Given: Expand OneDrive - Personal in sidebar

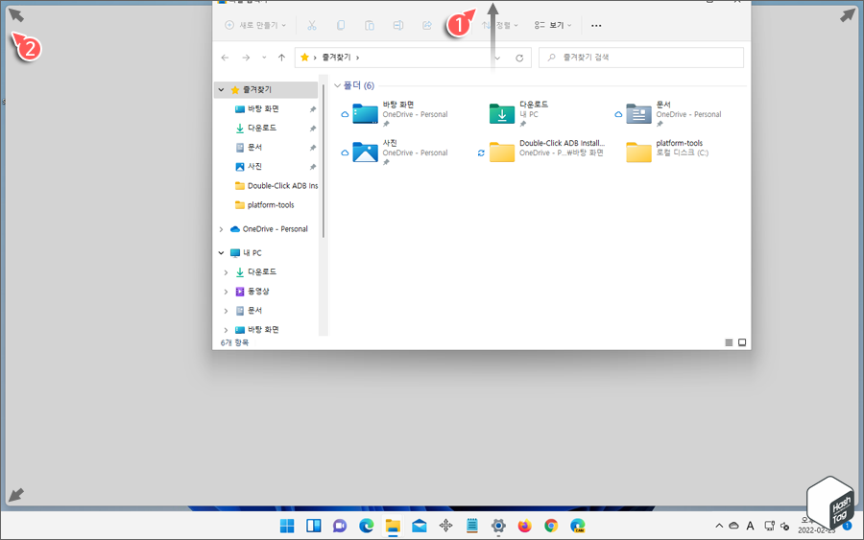Looking at the screenshot, I should 221,229.
